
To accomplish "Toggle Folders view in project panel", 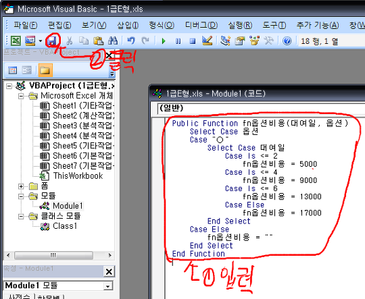I will coord(45,70).
